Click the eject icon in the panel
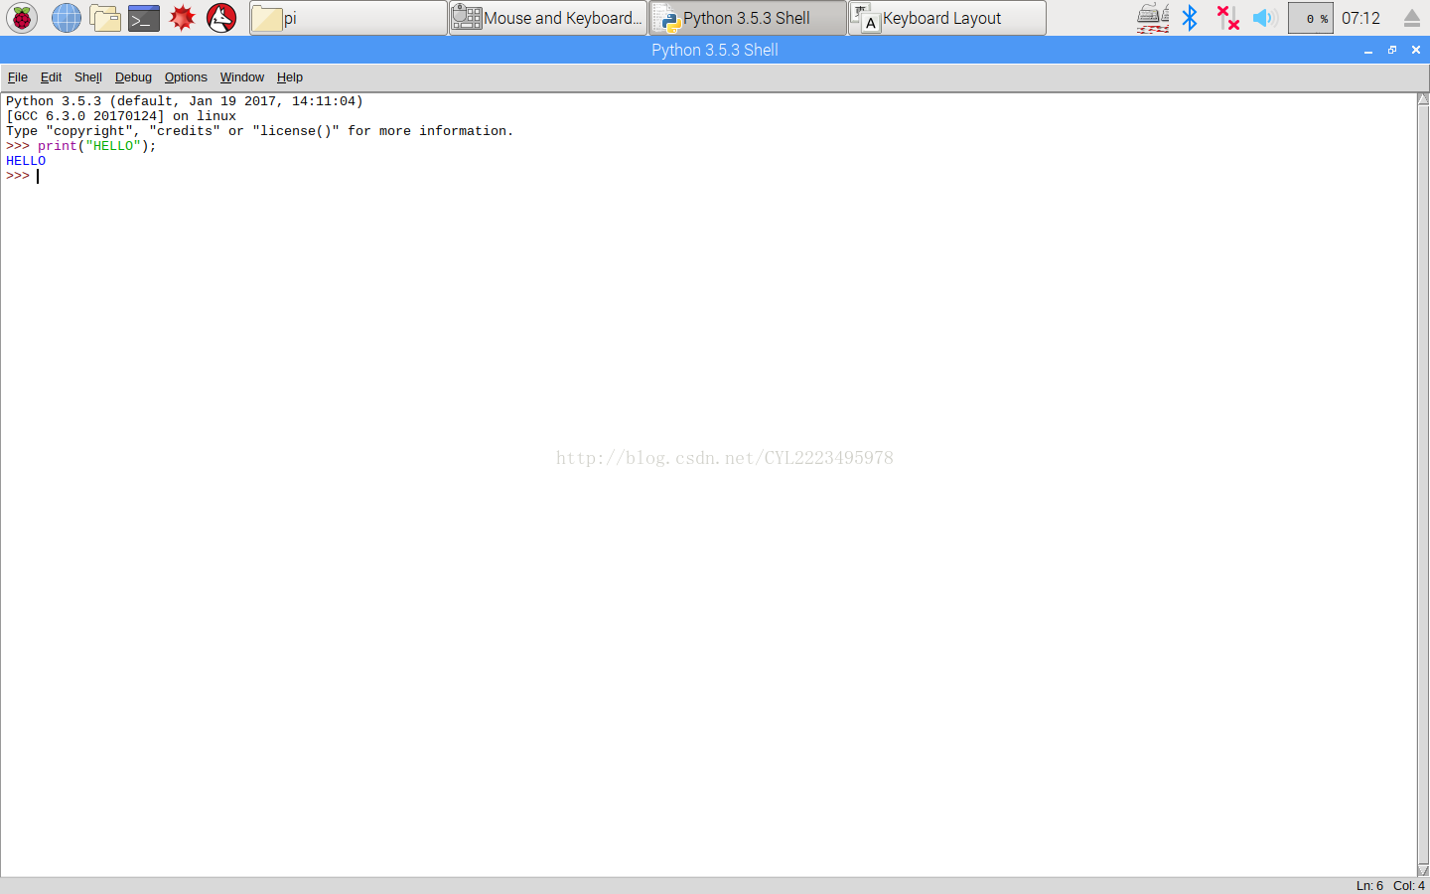The height and width of the screenshot is (894, 1430). [x=1412, y=18]
